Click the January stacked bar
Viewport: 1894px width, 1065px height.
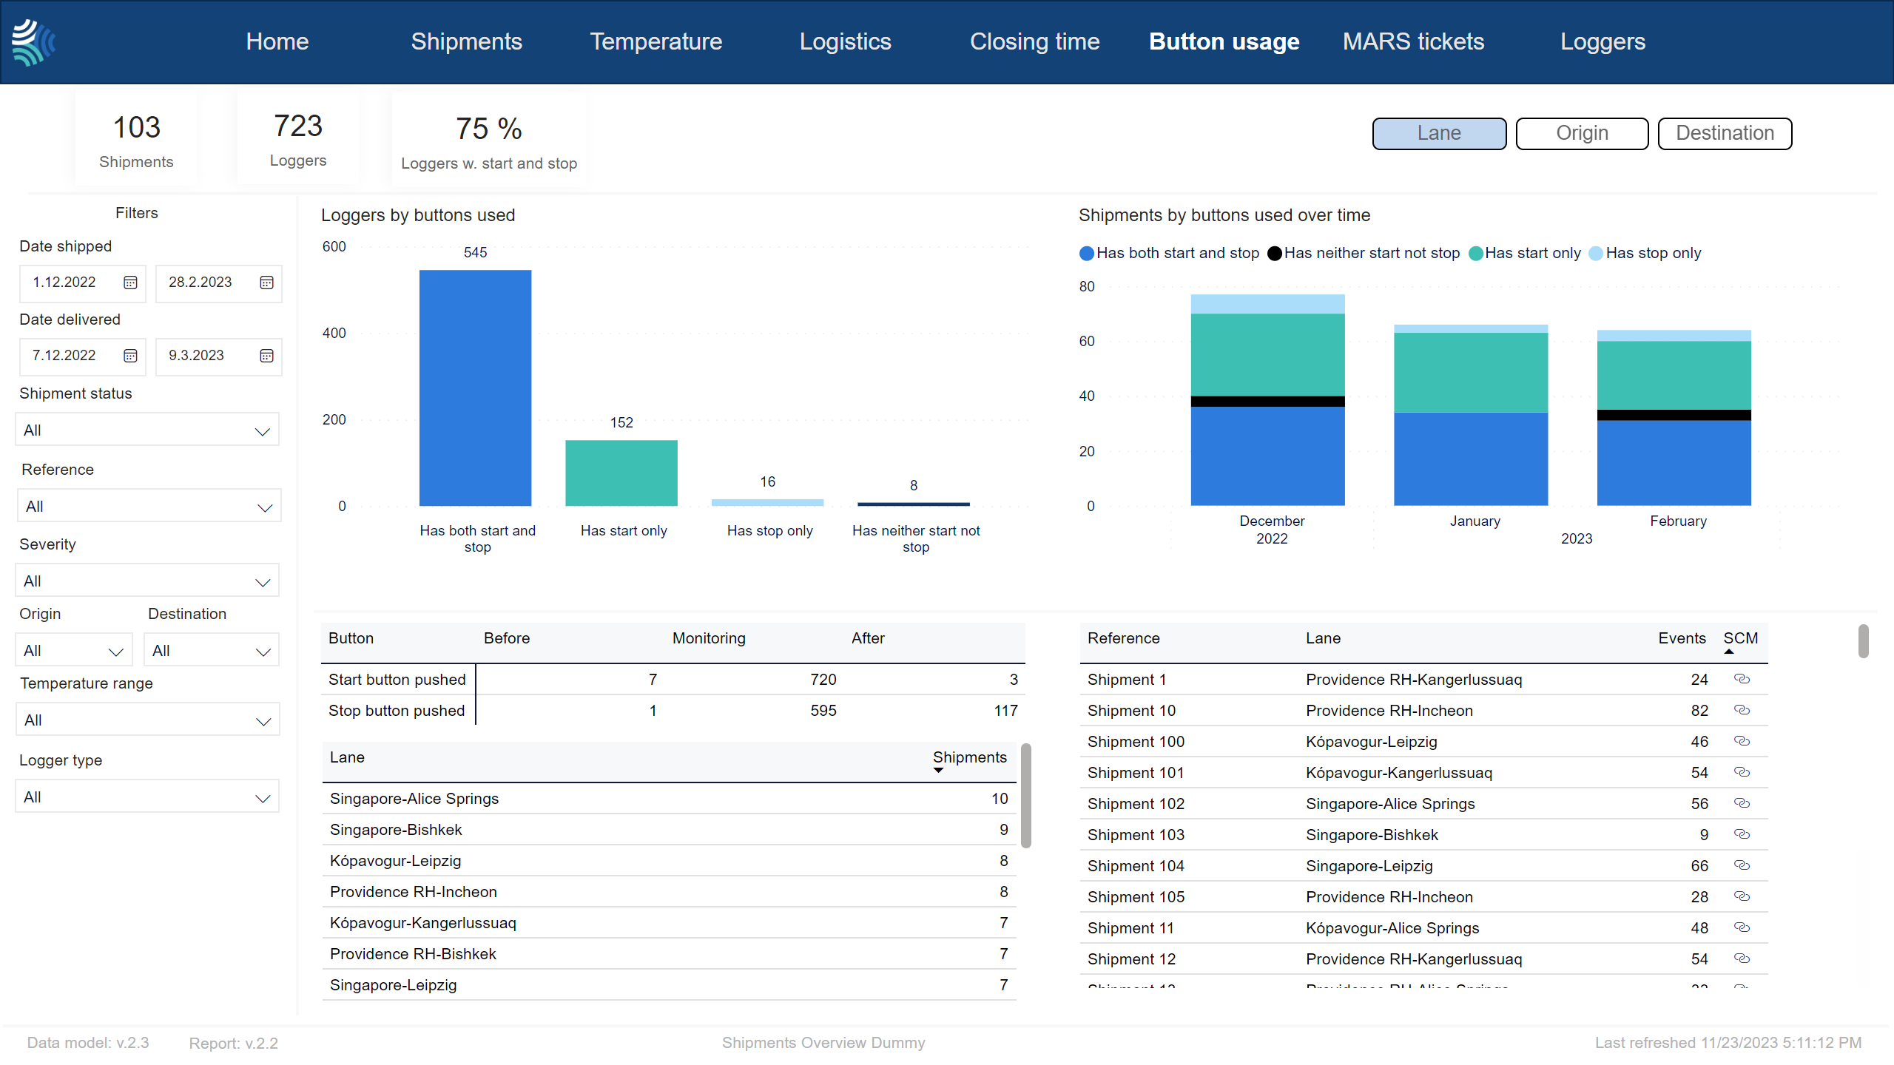[x=1471, y=415]
